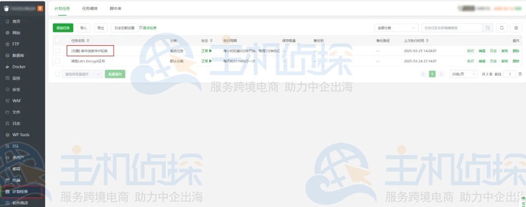
Task: Tick the select-all checkbox in the table header
Action: tap(58, 41)
